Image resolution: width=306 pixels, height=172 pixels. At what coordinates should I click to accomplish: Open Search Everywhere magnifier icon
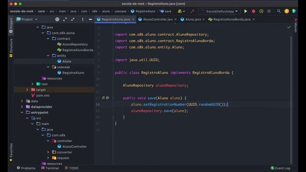point(279,11)
